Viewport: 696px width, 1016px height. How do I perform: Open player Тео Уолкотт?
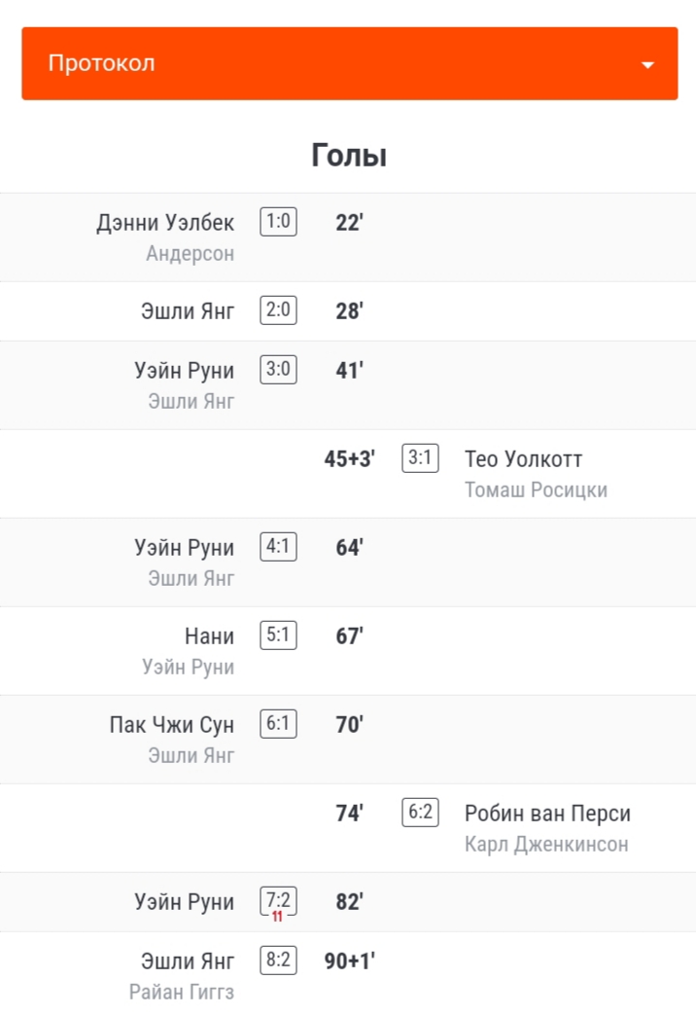tap(523, 458)
